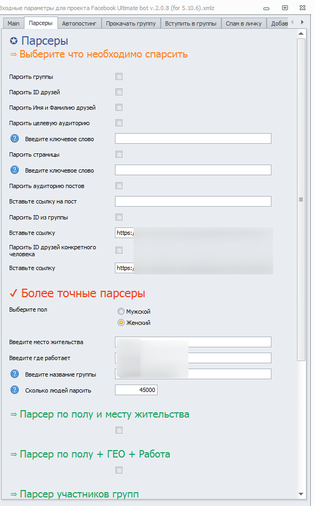The image size is (314, 506).
Task: Open the partially visible Добав tab
Action: point(278,23)
